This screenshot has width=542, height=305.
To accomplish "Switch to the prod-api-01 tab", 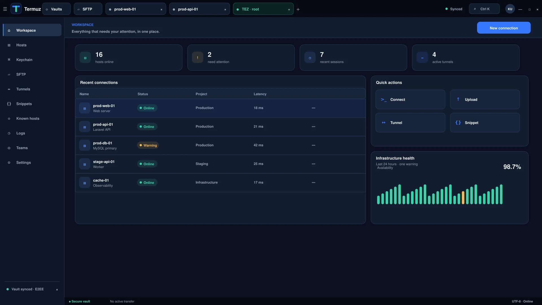I will click(199, 9).
